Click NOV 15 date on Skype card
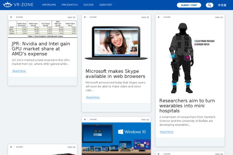 coord(145,17)
